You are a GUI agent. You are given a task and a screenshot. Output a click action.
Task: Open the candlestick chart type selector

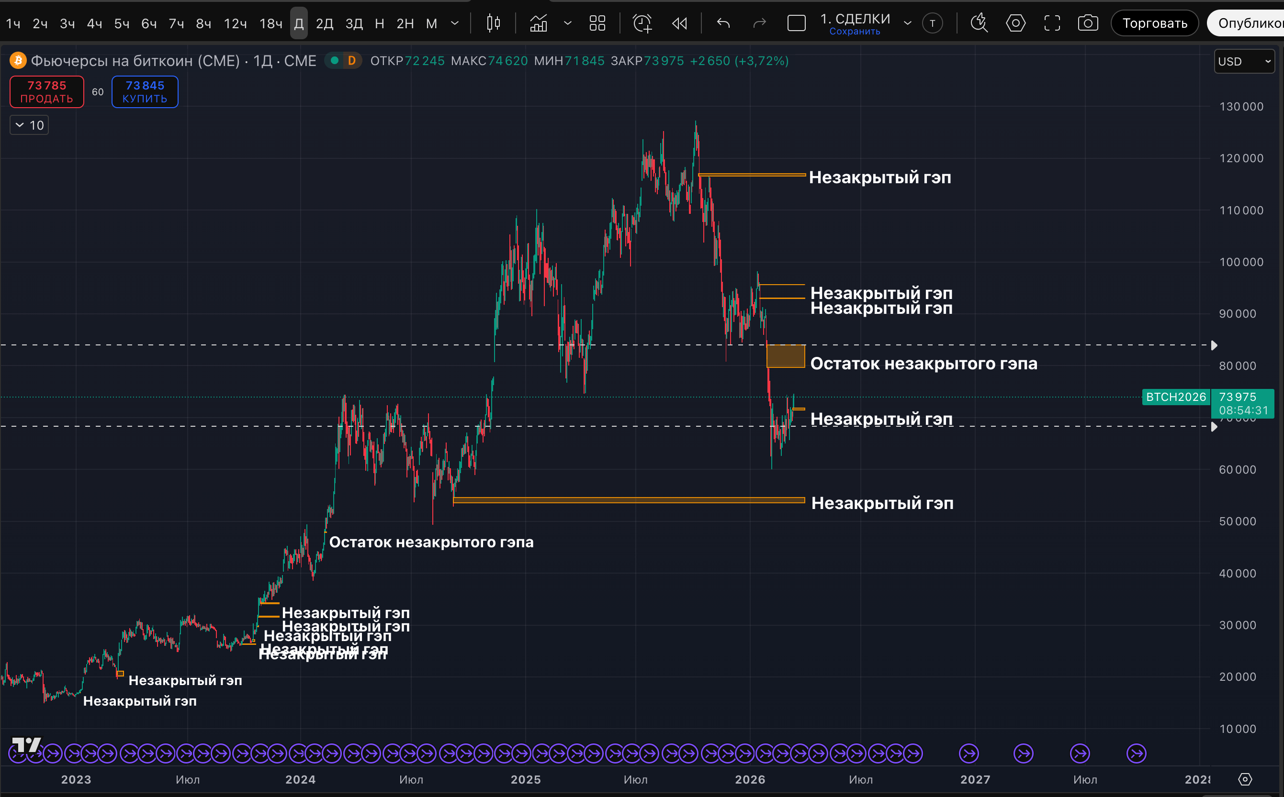pos(493,23)
